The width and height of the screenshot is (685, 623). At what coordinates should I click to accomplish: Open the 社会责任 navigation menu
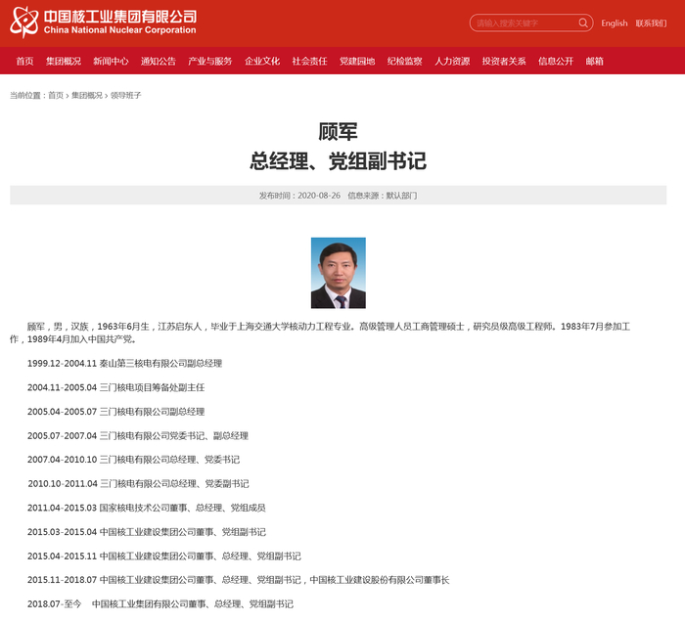[310, 61]
